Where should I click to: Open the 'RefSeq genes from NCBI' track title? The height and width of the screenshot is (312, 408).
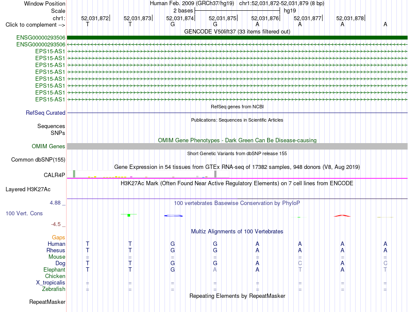point(237,107)
